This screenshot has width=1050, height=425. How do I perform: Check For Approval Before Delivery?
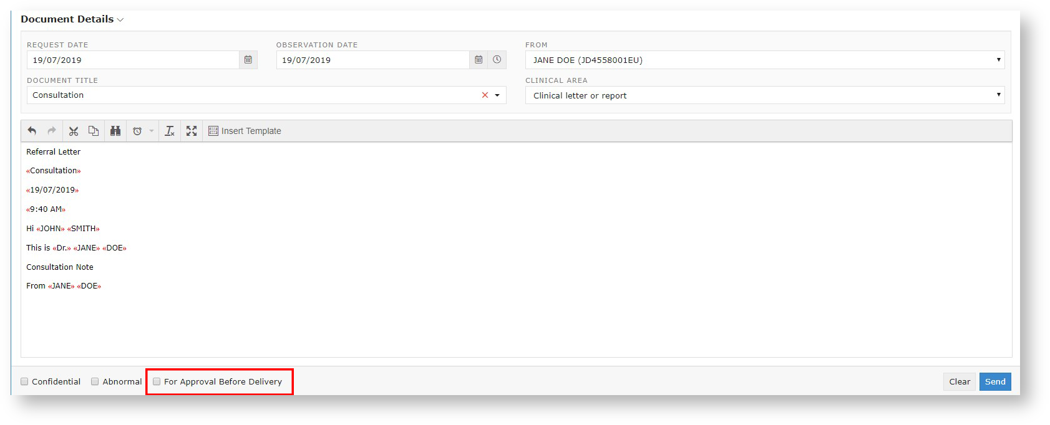157,381
